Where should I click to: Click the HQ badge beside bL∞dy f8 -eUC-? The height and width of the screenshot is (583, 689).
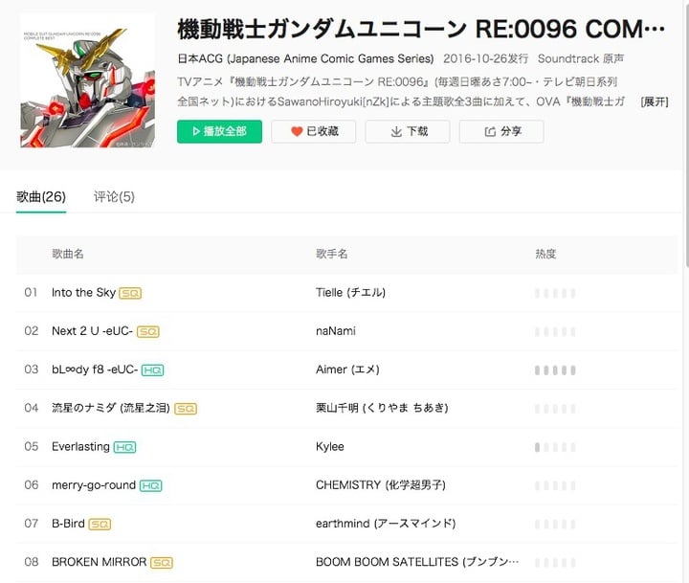point(152,370)
